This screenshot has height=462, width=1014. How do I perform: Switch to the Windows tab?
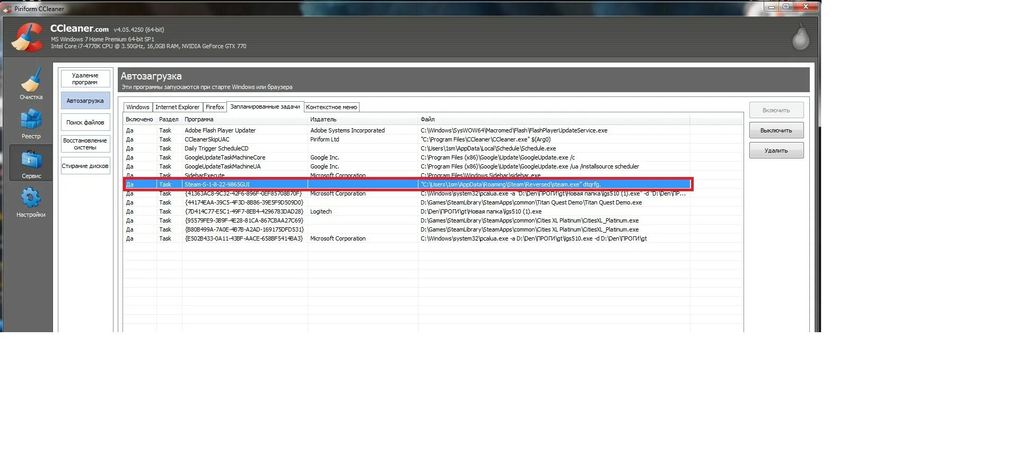click(138, 107)
